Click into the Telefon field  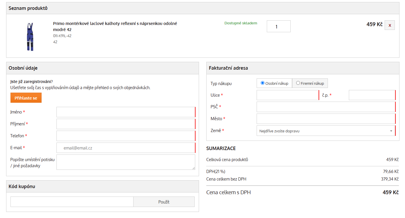tap(125, 136)
